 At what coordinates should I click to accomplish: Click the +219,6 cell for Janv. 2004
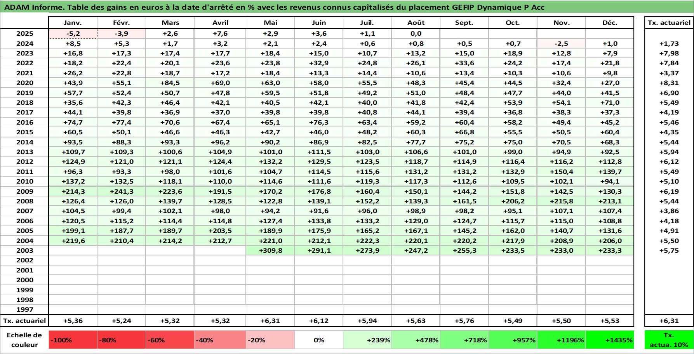pos(73,241)
